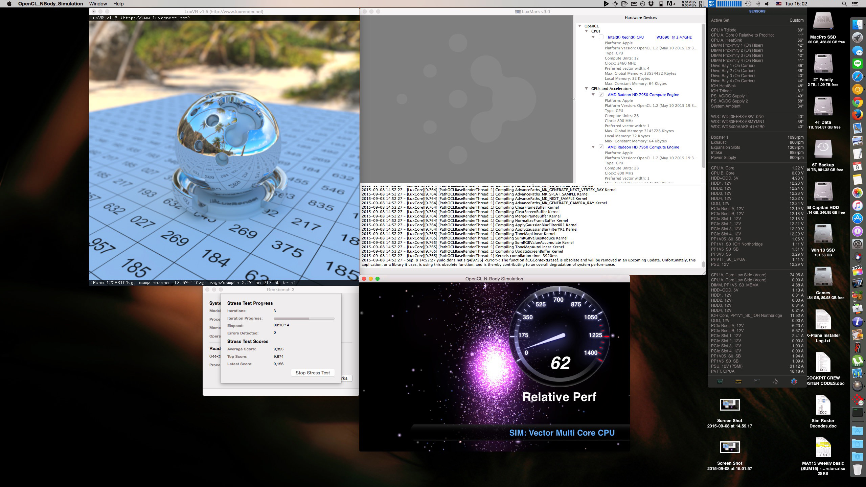866x487 pixels.
Task: Collapse second Radeon HD 7950 details
Action: pyautogui.click(x=593, y=147)
